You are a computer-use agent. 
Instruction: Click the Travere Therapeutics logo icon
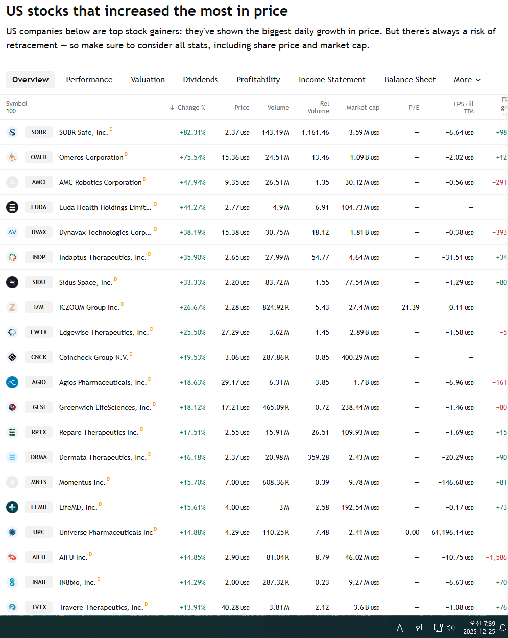(12, 607)
